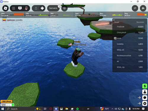The height and width of the screenshot is (111, 148).
Task: Click the Reputation column header
Action: click(140, 22)
